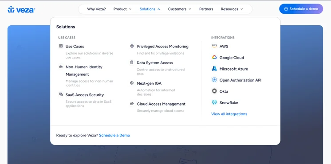Open the Cloud Access Management link

(x=161, y=104)
